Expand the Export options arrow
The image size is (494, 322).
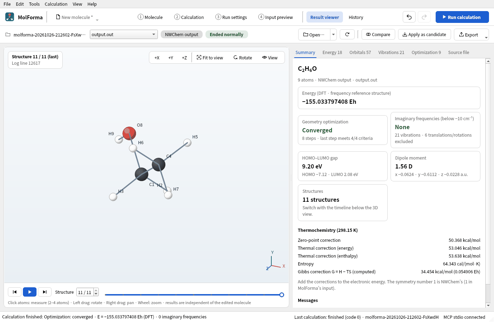pos(486,37)
